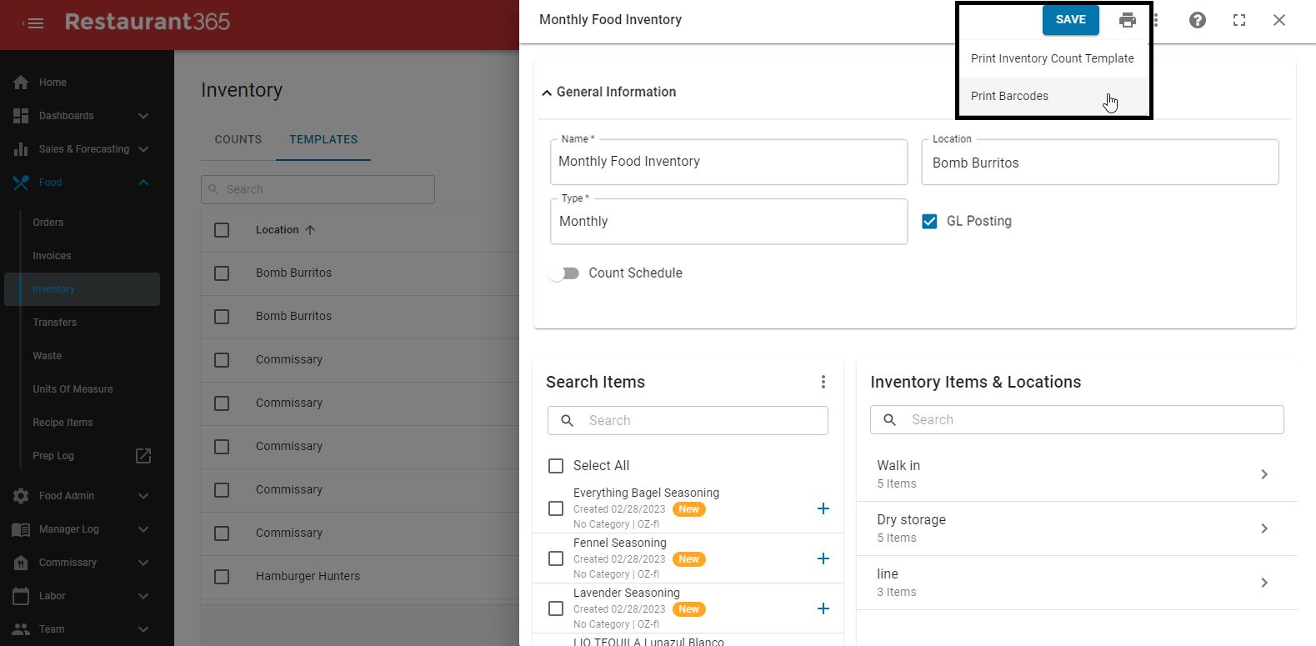
Task: Click the Food utensils icon
Action: [x=21, y=183]
